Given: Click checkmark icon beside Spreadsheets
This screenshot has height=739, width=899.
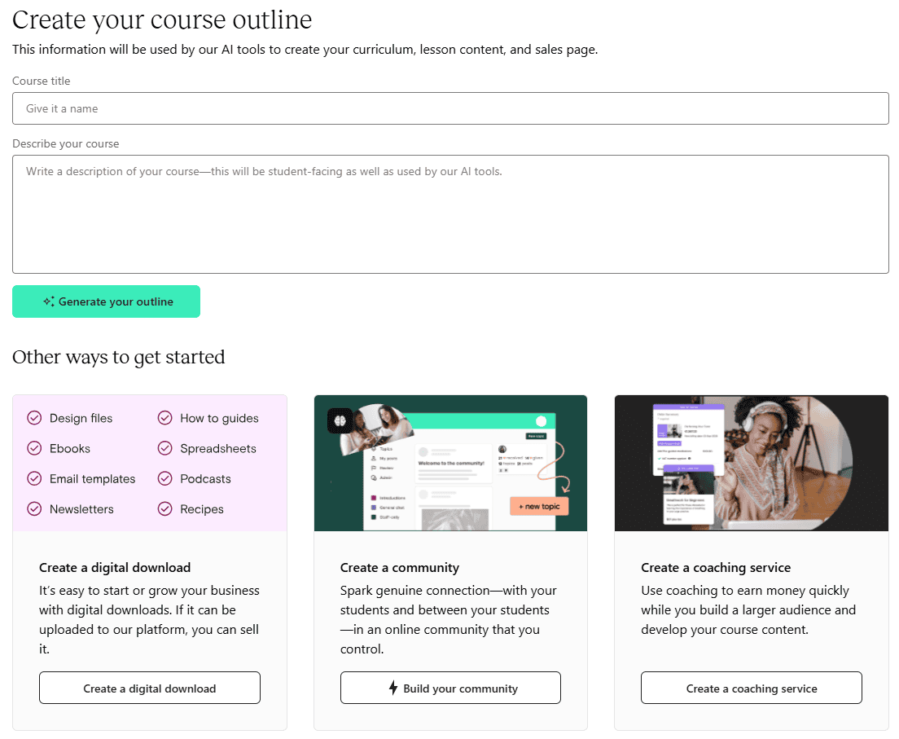Looking at the screenshot, I should [165, 448].
